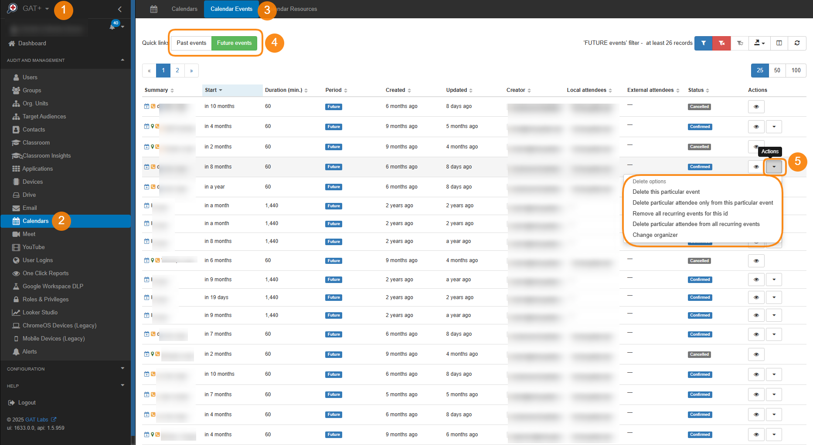Go to page 2 of results
Viewport: 813px width, 445px height.
(177, 71)
